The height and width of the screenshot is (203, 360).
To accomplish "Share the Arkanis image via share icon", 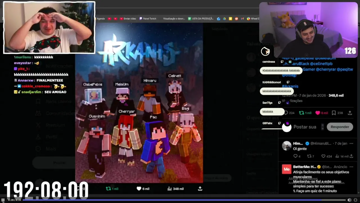I will [x=200, y=189].
